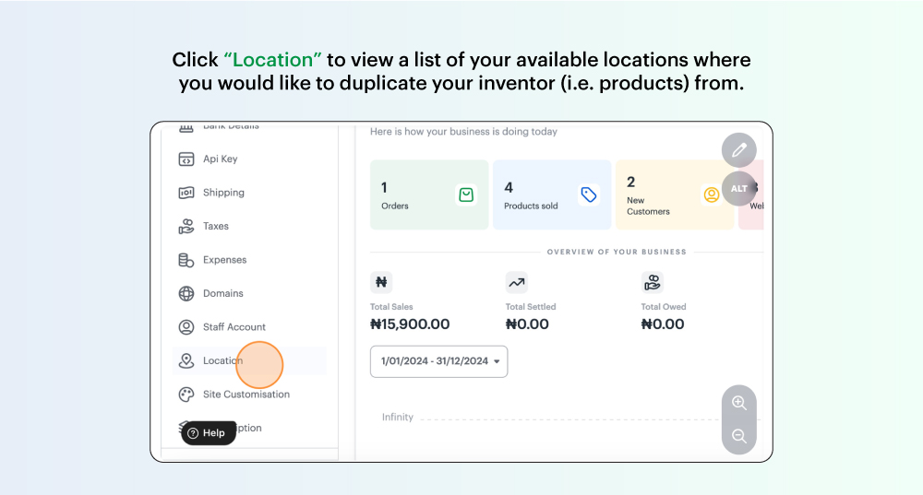Image resolution: width=923 pixels, height=495 pixels.
Task: Click the Naira icon above Total Sales
Action: [x=381, y=282]
